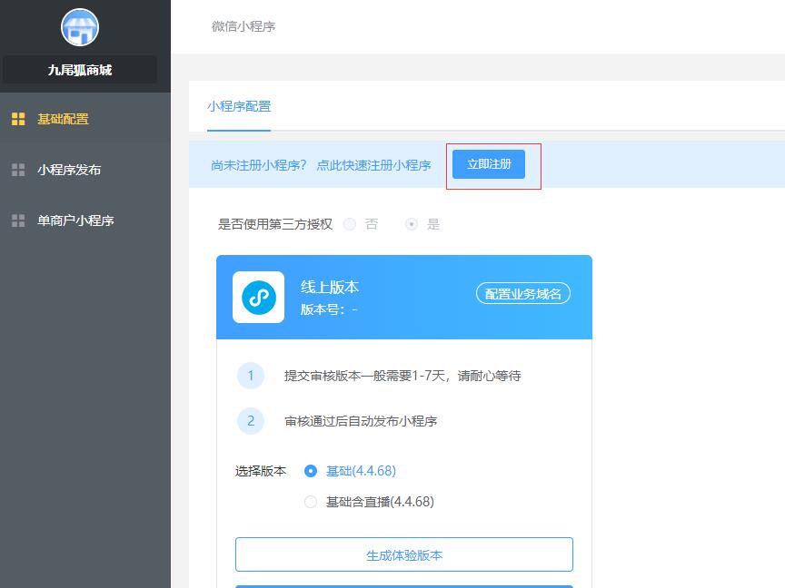The height and width of the screenshot is (588, 785).
Task: Click the 选择版本 label
Action: coord(261,471)
